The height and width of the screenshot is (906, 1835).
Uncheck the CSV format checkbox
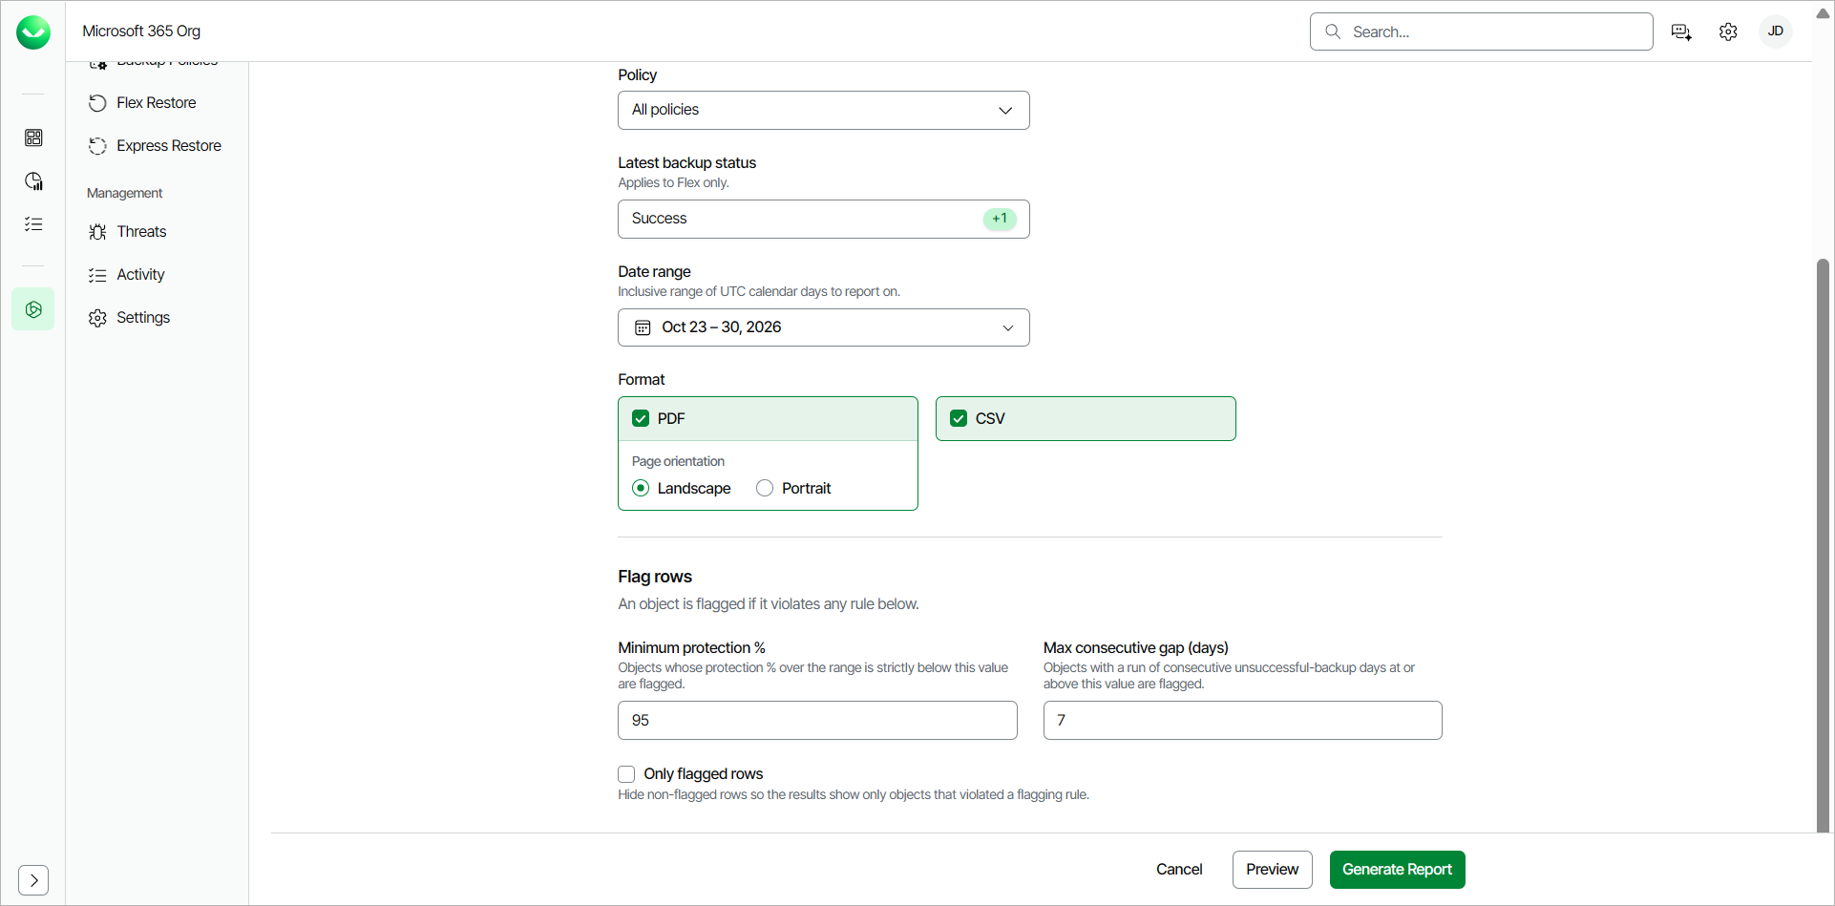(x=959, y=418)
